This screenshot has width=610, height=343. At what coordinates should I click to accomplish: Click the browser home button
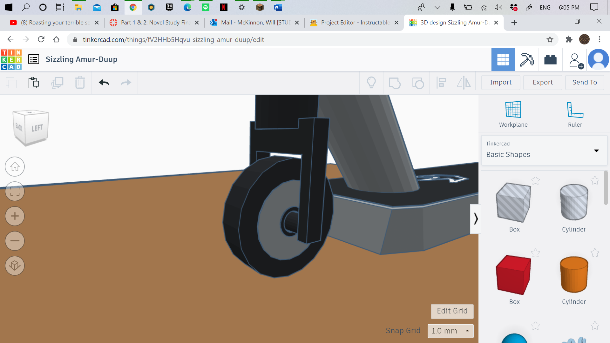pyautogui.click(x=56, y=39)
